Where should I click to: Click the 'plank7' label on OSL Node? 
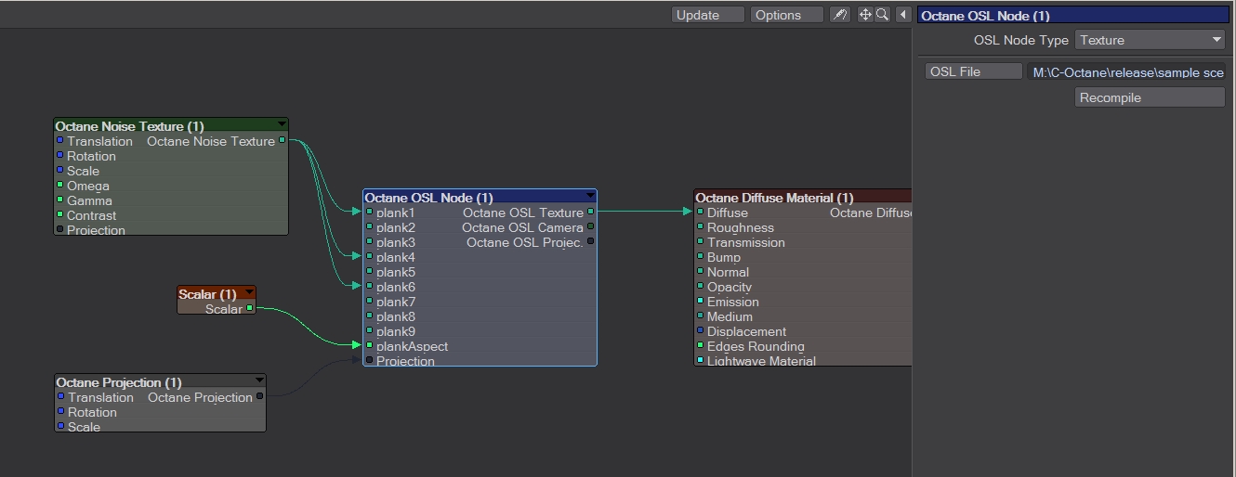coord(396,302)
